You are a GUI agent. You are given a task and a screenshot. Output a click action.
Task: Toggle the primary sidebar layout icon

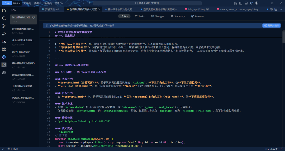click(241, 3)
